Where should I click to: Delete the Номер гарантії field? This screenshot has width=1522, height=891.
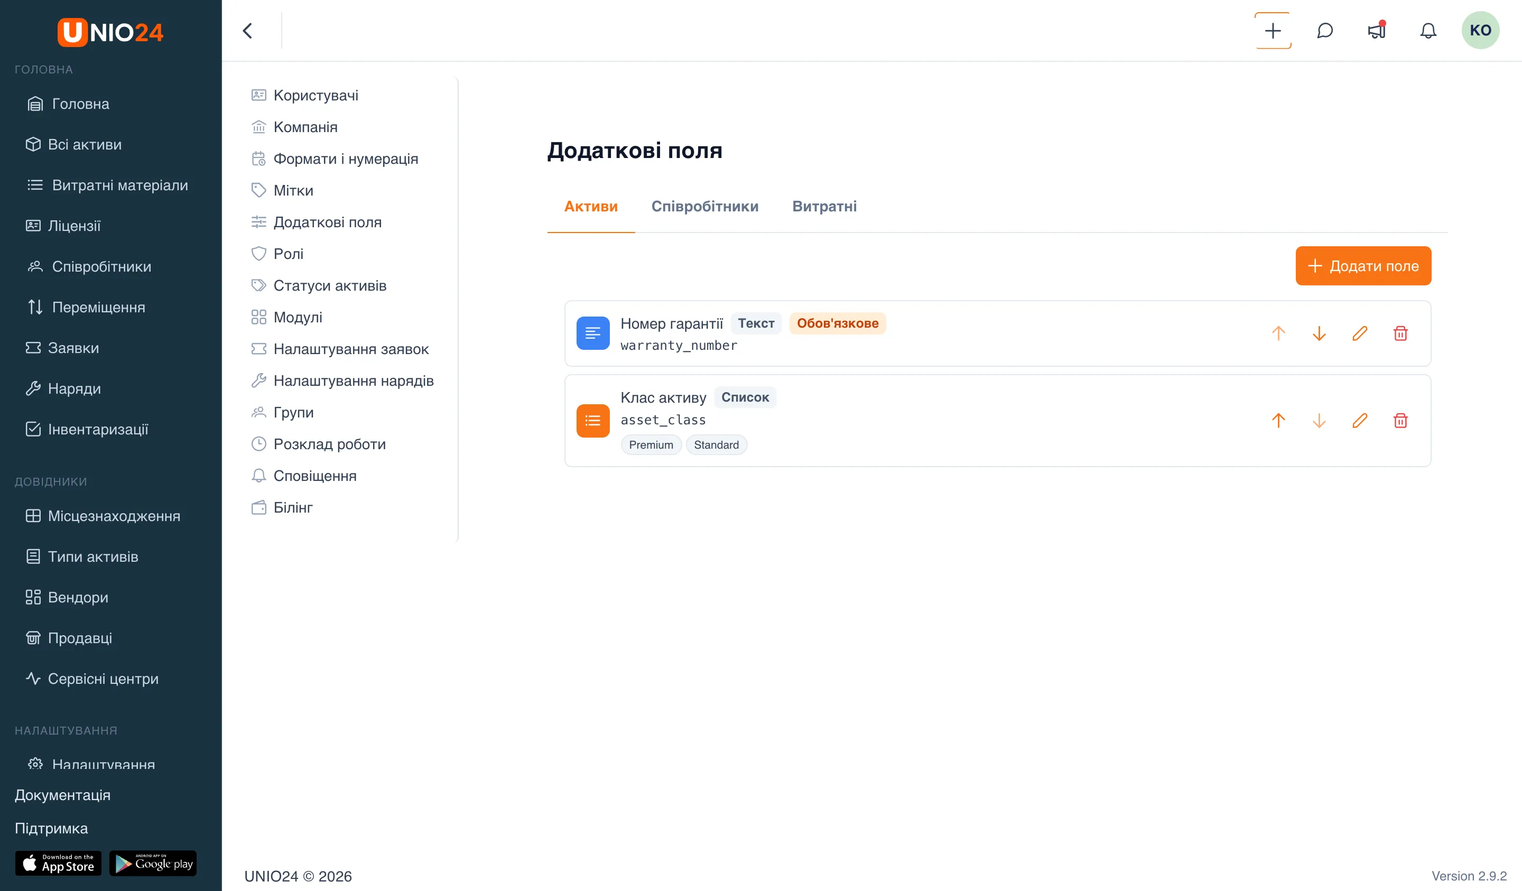pyautogui.click(x=1400, y=333)
